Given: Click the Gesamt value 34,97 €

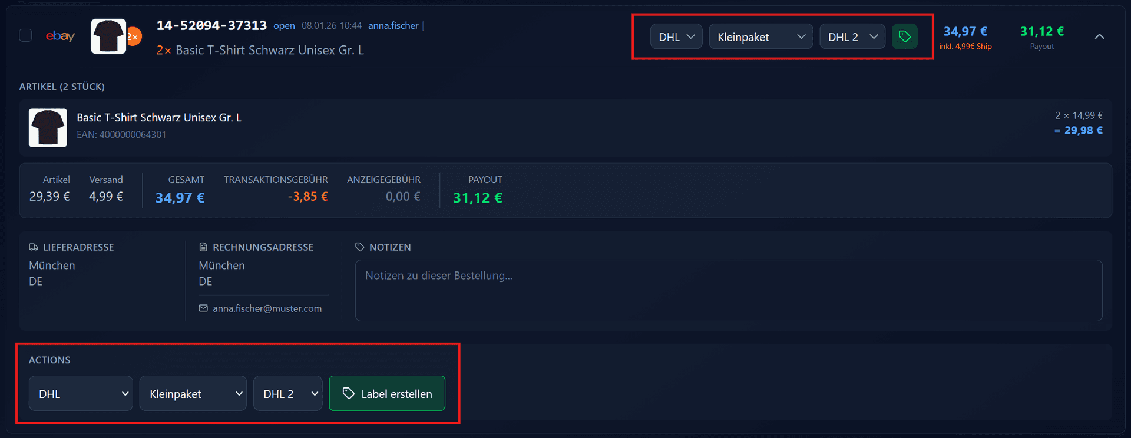Looking at the screenshot, I should click(x=180, y=198).
